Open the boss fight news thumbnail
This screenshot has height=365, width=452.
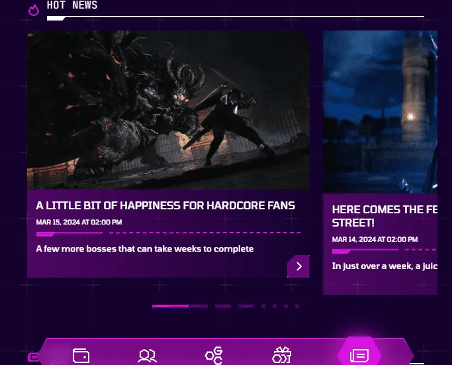tap(168, 110)
